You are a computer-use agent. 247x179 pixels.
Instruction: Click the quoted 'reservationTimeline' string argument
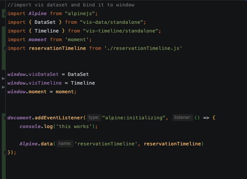click(x=106, y=144)
